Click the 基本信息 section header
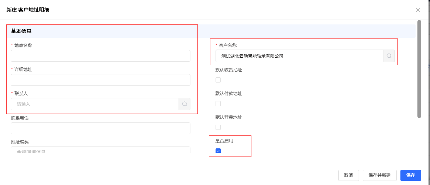This screenshot has height=185, width=430. [x=21, y=31]
